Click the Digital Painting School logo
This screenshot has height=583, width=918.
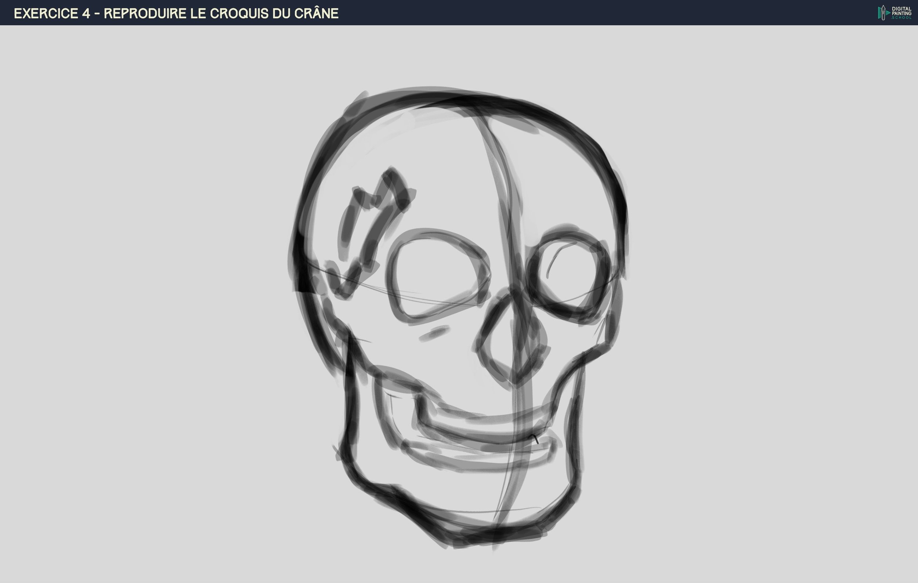pyautogui.click(x=894, y=12)
